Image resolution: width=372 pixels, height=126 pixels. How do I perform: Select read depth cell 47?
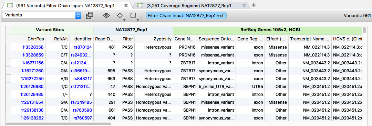[x=105, y=87]
